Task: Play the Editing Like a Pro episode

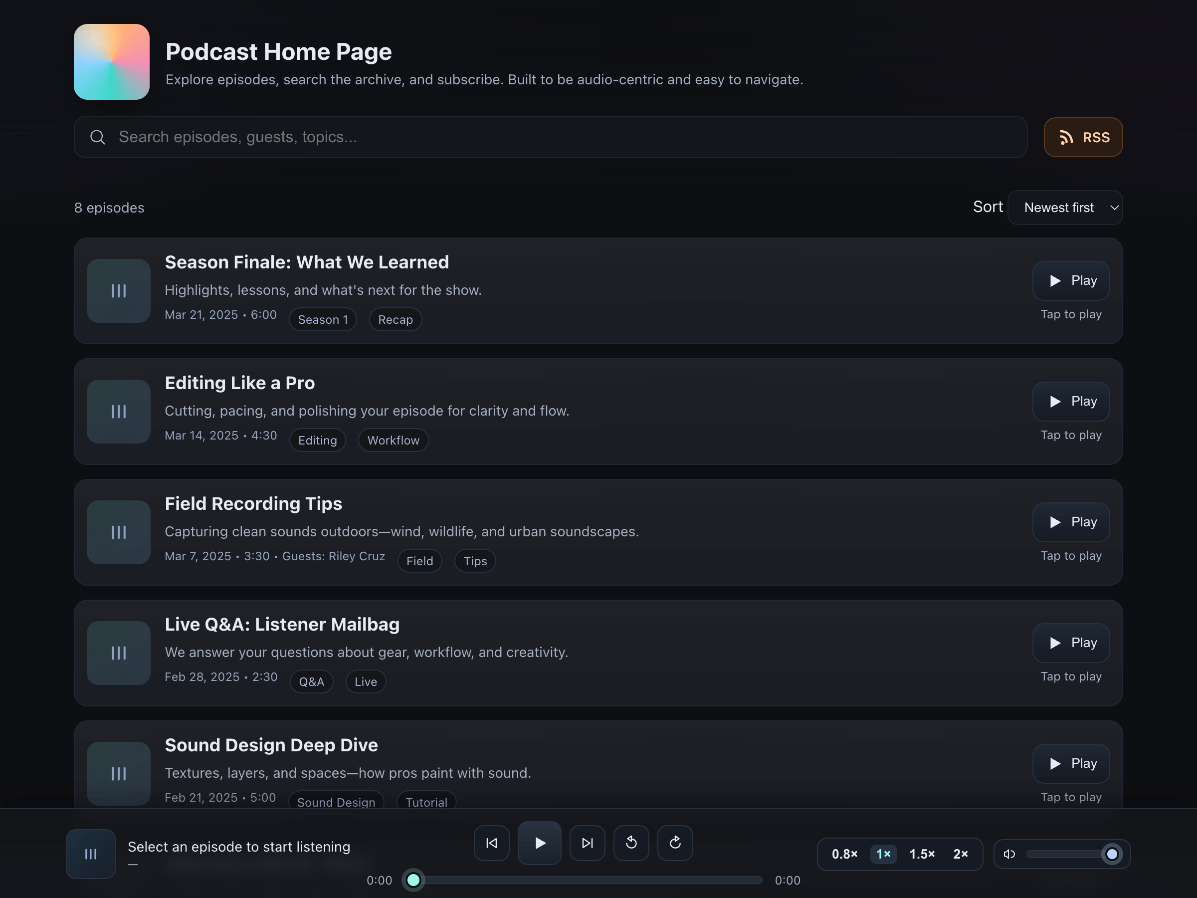Action: click(x=1071, y=402)
